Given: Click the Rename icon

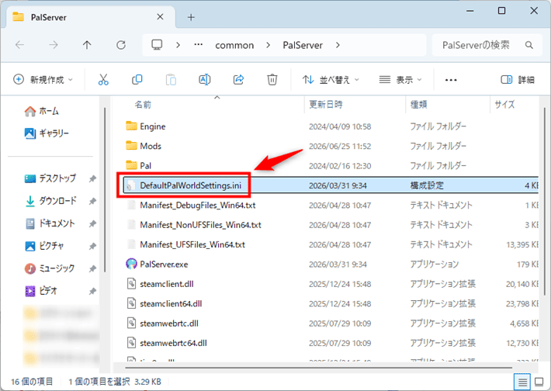Looking at the screenshot, I should point(205,80).
